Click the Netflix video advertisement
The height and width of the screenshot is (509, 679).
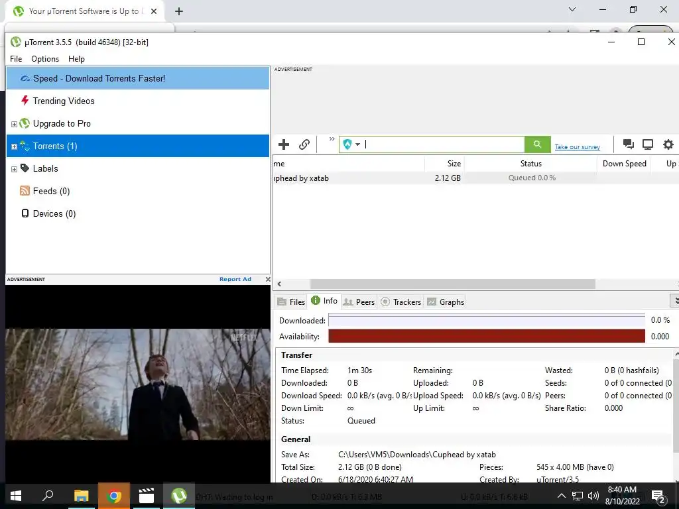coord(138,384)
